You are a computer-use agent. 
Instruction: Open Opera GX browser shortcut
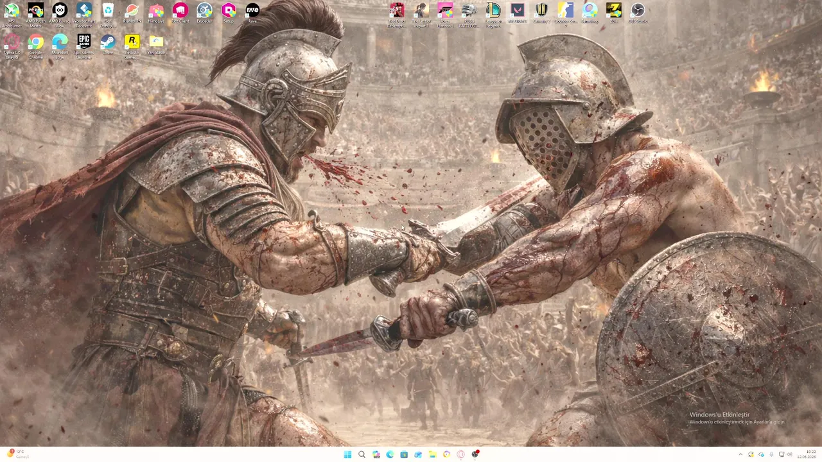tap(12, 47)
